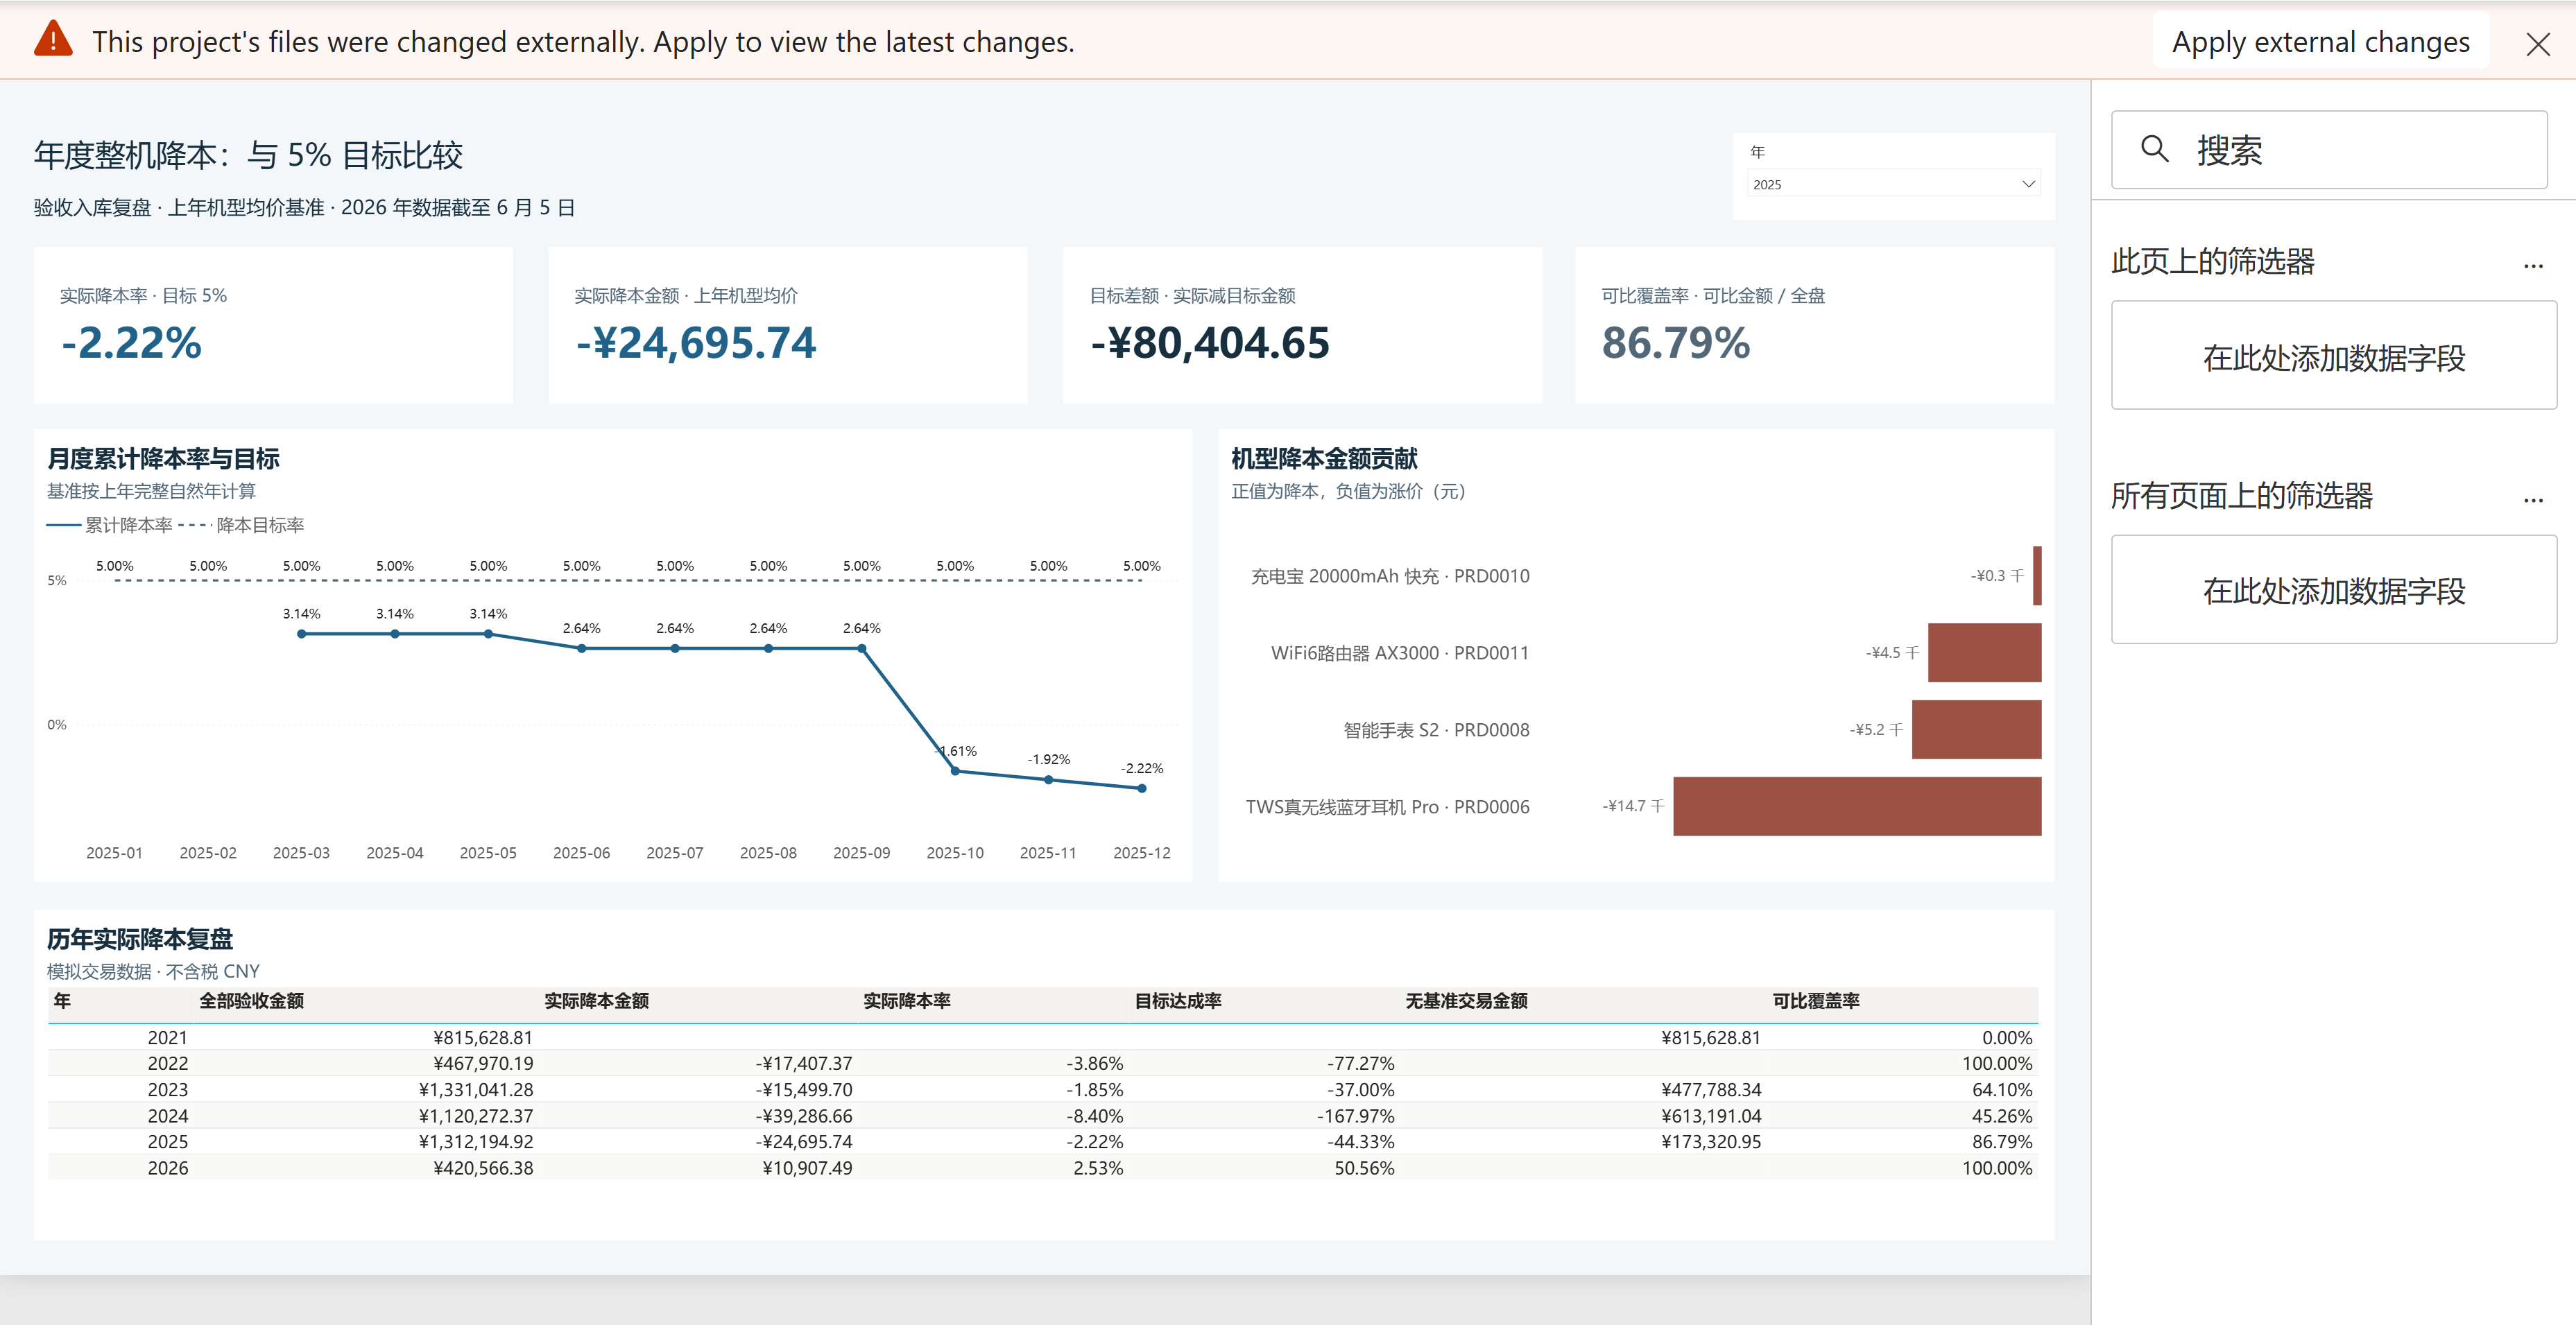Focus the 搜索 filter search box
The image size is (2576, 1325).
coord(2328,150)
